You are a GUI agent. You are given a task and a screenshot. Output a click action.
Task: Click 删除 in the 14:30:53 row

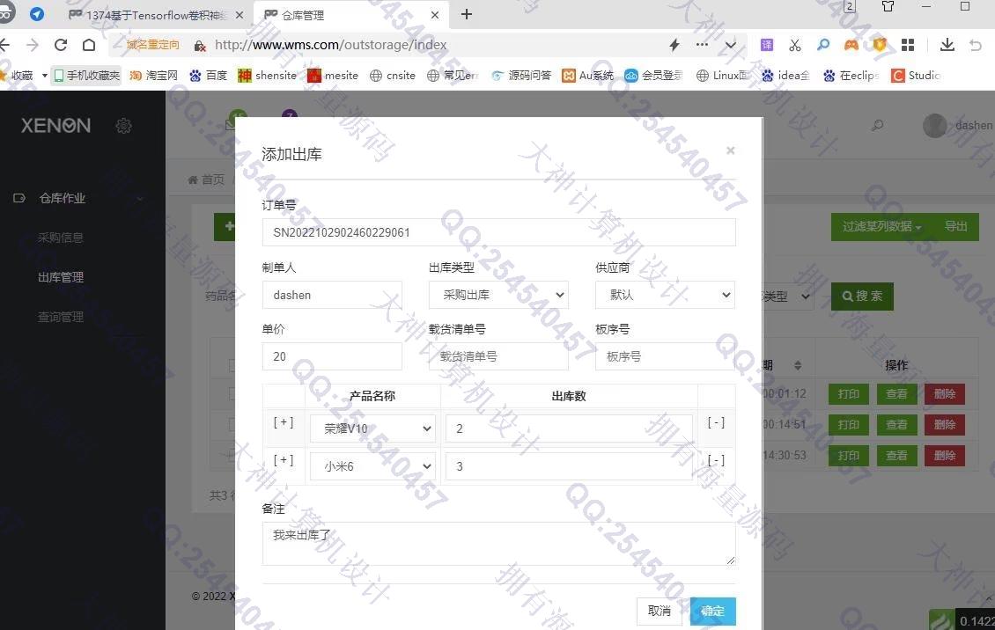[945, 456]
